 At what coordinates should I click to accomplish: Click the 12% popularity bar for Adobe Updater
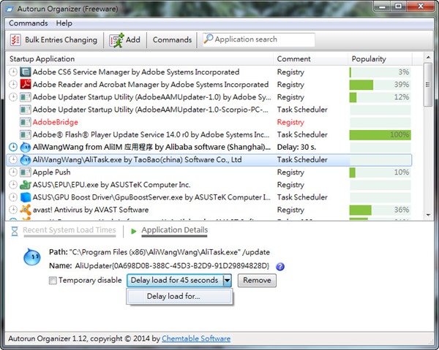(x=380, y=97)
